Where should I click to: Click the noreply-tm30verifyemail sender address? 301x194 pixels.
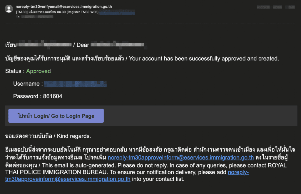click(x=64, y=6)
